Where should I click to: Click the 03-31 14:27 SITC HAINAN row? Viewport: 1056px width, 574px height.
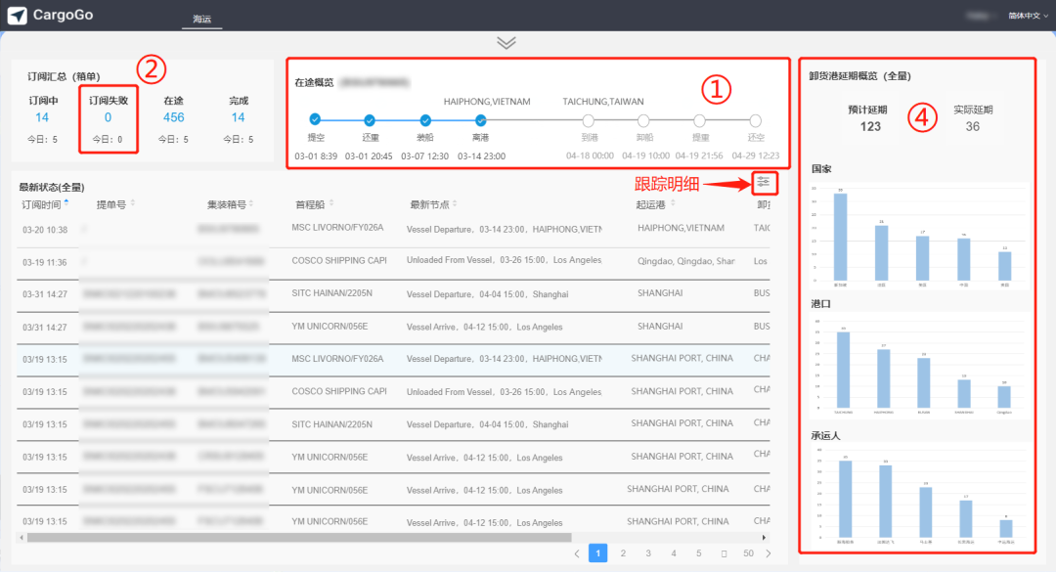click(393, 294)
